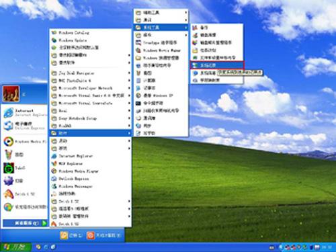Click the Backup icon in System Tools

coord(195,28)
